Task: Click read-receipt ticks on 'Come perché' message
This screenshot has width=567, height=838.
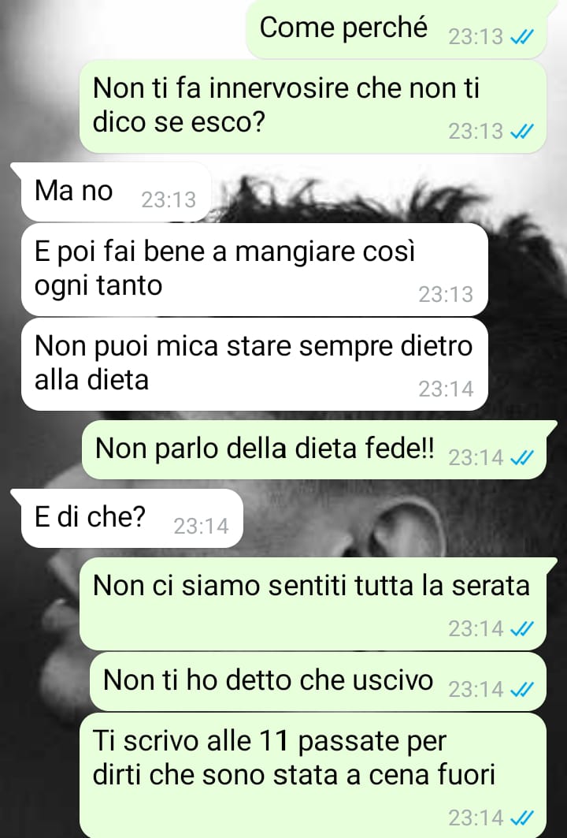Action: [x=522, y=37]
